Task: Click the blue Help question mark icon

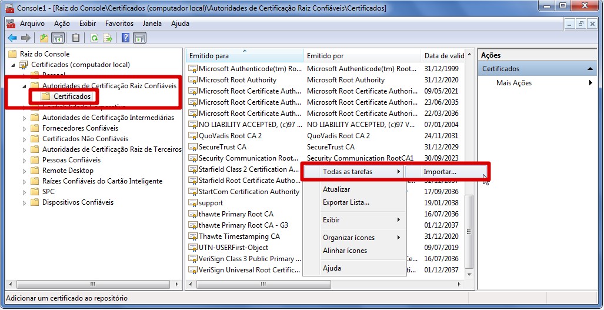Action: click(125, 38)
